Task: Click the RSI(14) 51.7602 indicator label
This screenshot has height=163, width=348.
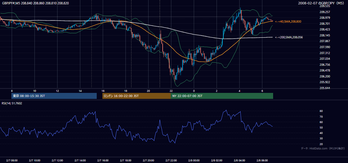Action: coord(12,103)
